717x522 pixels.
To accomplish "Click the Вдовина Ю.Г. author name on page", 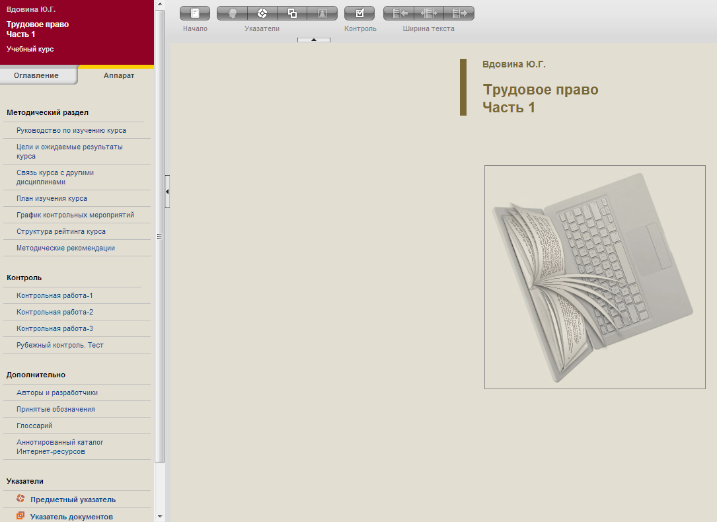I will pos(514,65).
